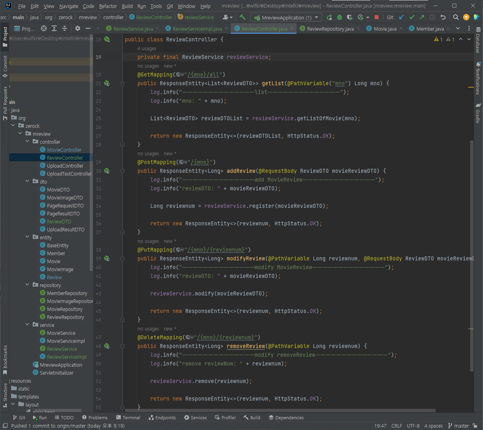Click the Profile run icon in toolbar
The width and height of the screenshot is (483, 430).
point(361,17)
